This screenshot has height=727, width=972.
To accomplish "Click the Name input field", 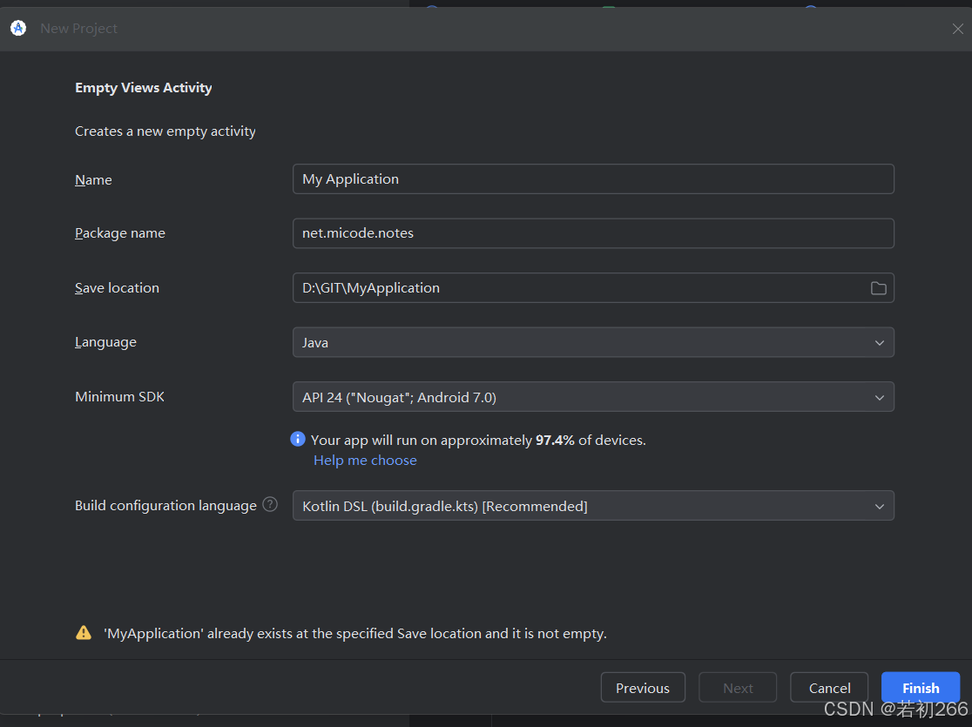I will pos(593,179).
